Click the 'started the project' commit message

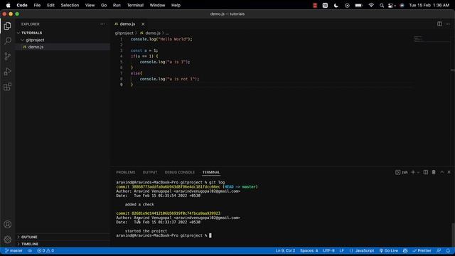[146, 231]
